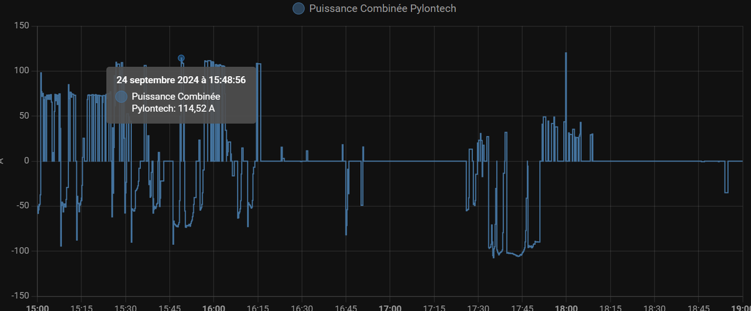Click the 16:30 time axis label
Viewport: 751px width, 311px height.
pos(302,307)
